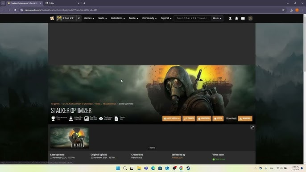Bookmark this page with the star
This screenshot has height=172, width=306.
pyautogui.click(x=283, y=10)
